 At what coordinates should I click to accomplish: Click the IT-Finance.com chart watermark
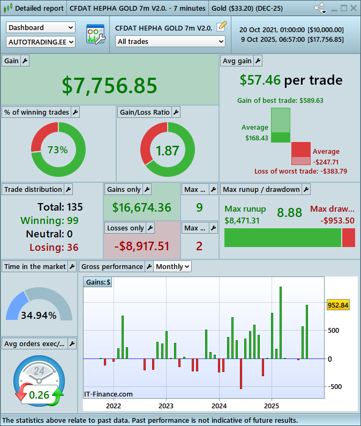pos(109,394)
